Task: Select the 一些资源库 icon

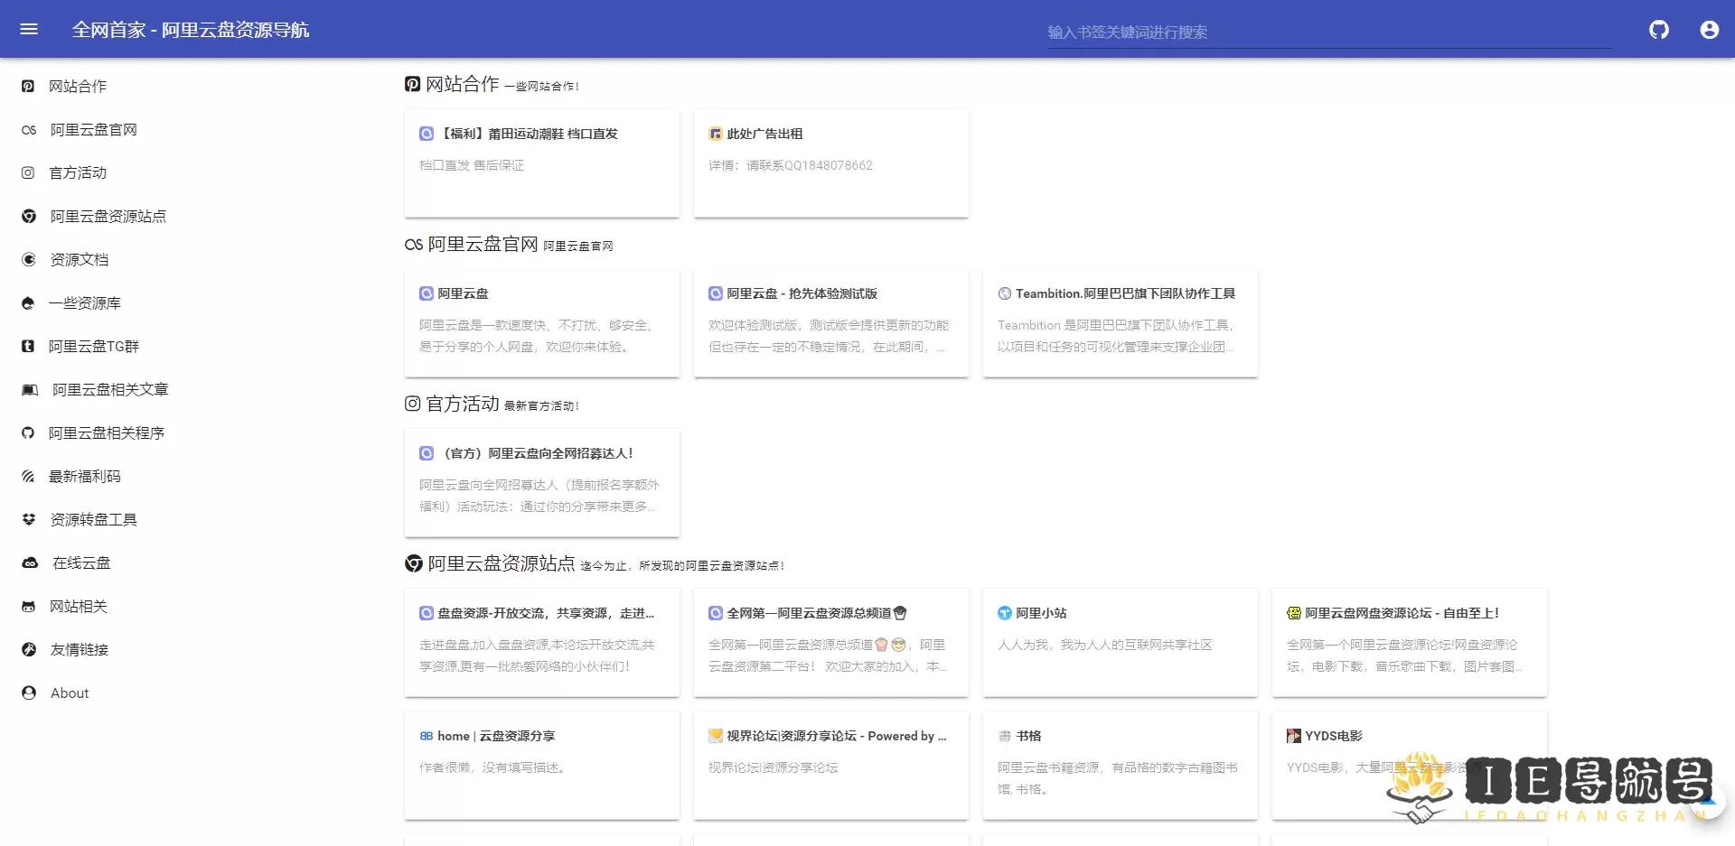Action: pyautogui.click(x=27, y=302)
